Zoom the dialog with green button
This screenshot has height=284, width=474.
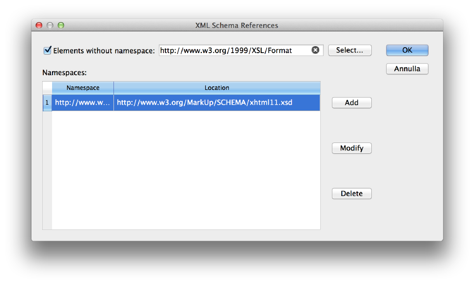(61, 26)
